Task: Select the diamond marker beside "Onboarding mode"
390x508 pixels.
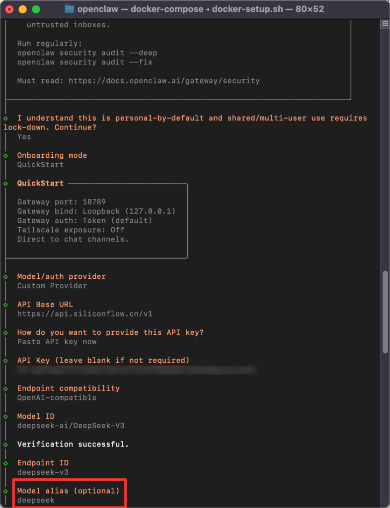Action: point(6,155)
